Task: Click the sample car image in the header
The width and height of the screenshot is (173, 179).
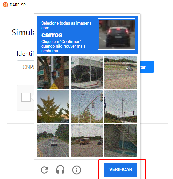Action: click(x=117, y=34)
